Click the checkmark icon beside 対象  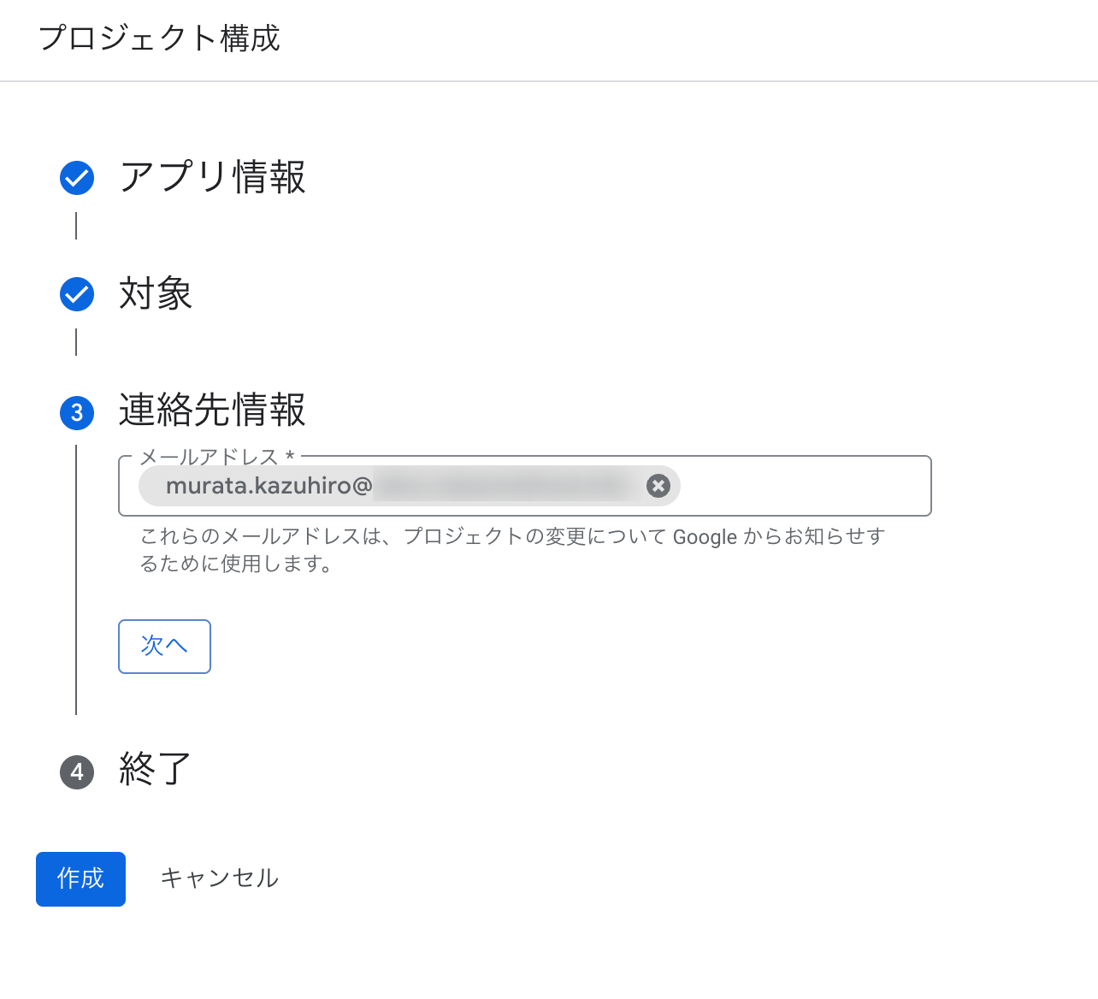(76, 293)
